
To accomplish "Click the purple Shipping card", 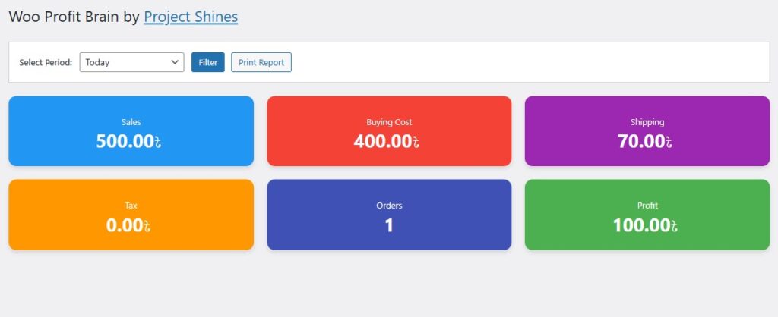I will point(647,130).
